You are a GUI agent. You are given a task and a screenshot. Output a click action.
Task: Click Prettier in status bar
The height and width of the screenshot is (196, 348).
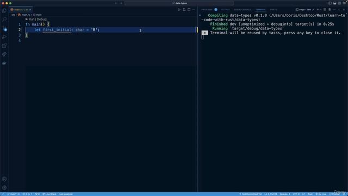point(334,194)
